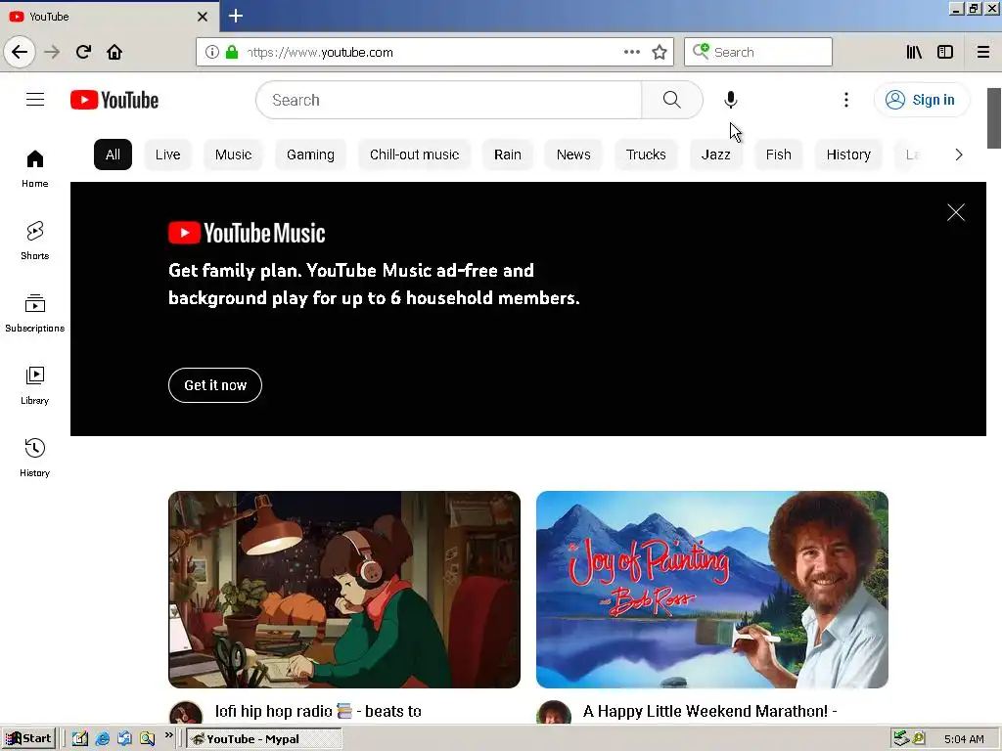The image size is (1002, 751).
Task: Open lofi channel avatar
Action: coord(186,713)
